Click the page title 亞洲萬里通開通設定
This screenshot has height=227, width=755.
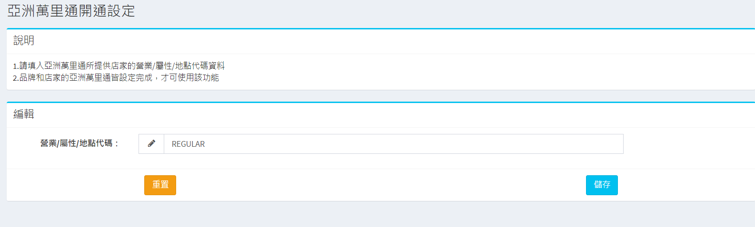coord(71,11)
